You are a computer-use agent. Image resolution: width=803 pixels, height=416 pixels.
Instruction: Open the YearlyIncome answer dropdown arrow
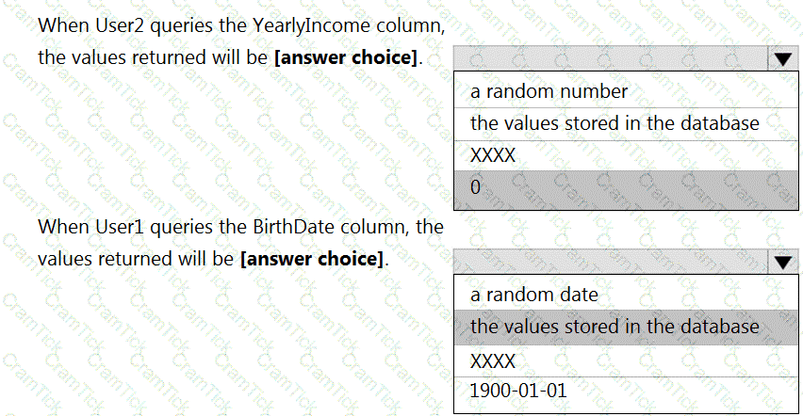(783, 58)
